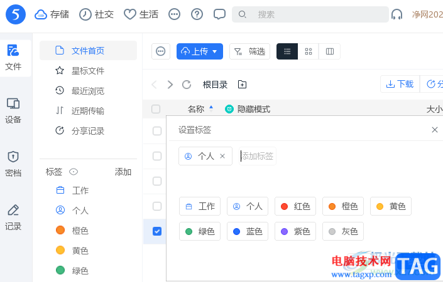Screen dimensions: 443x282
Task: Uncheck the selected fifth row checkbox
Action: pos(157,231)
